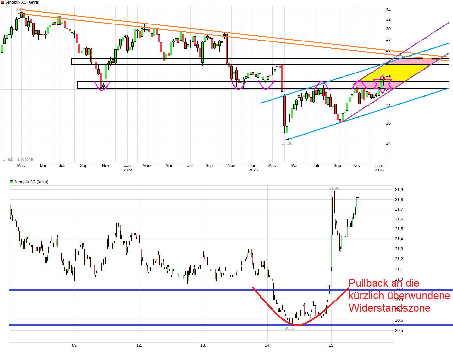Screen dimensions: 453x358
Task: Click the pink cup pattern marker below Nov. 2023
Action: [102, 87]
